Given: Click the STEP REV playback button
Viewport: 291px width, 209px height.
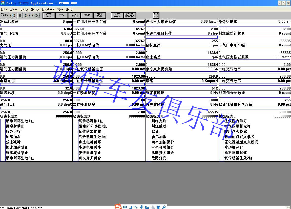Looking at the screenshot, I should point(49,15).
